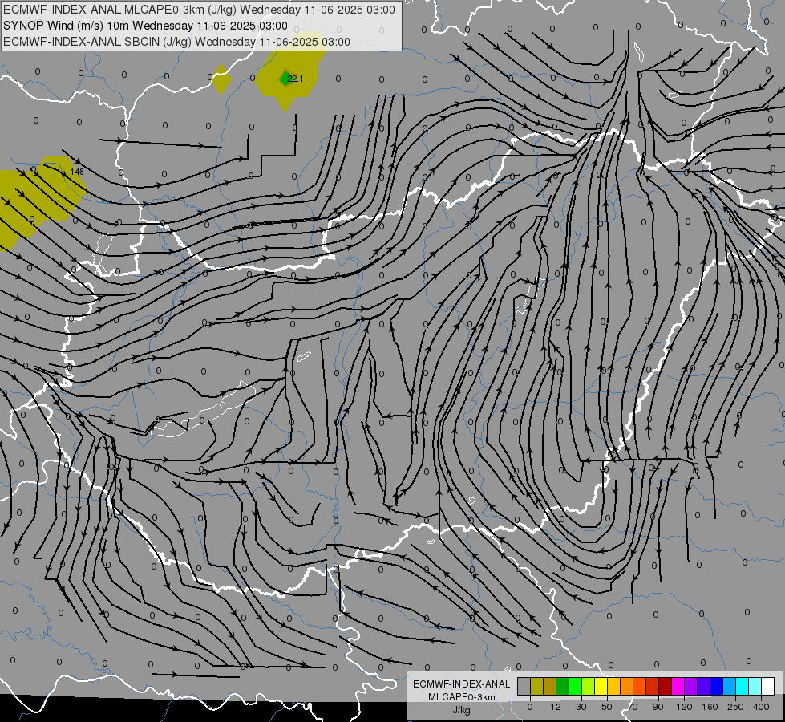Click the SYNOP Wind 10m title line
Screen dimensions: 785x722
pos(145,26)
